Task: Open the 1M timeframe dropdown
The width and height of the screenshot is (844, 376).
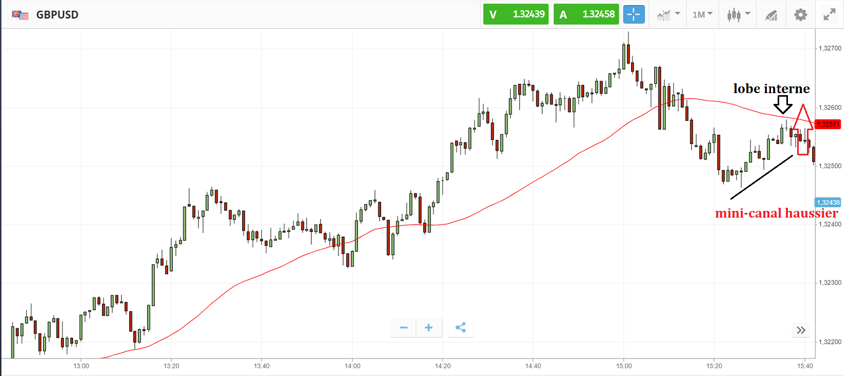Action: (x=702, y=14)
